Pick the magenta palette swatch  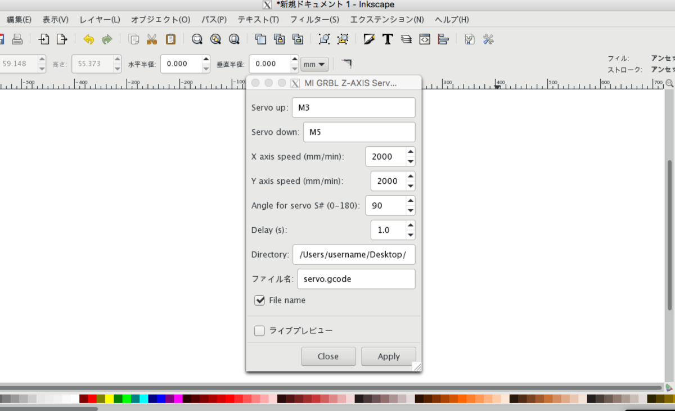[x=178, y=399]
